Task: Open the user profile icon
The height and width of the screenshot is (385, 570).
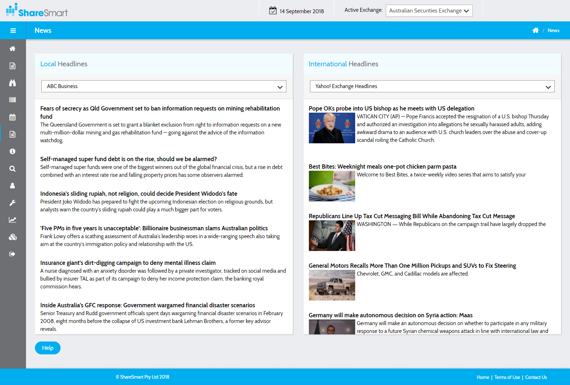Action: [x=12, y=185]
